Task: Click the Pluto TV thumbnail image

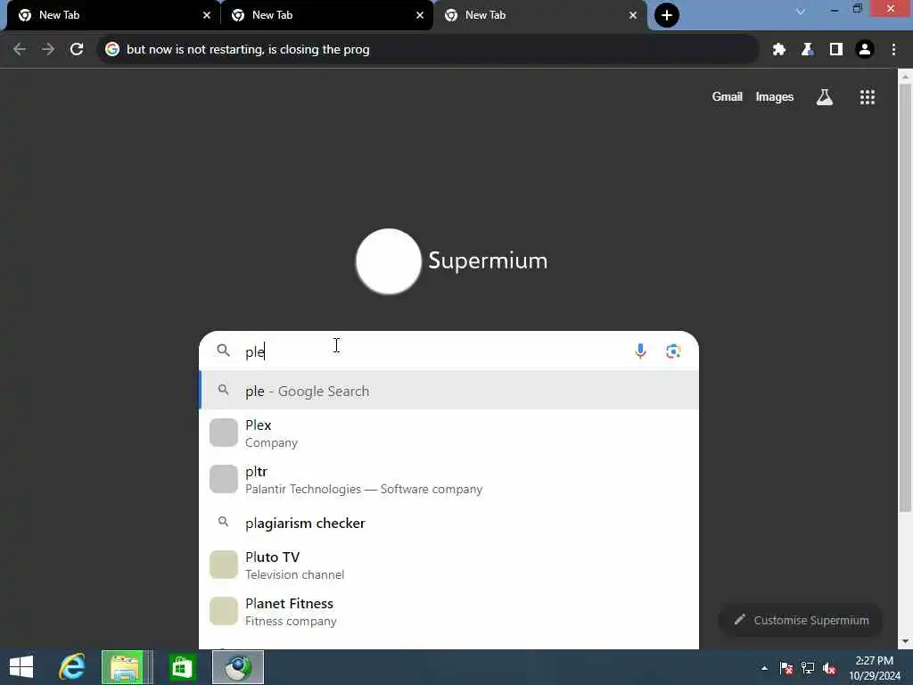Action: pyautogui.click(x=224, y=565)
